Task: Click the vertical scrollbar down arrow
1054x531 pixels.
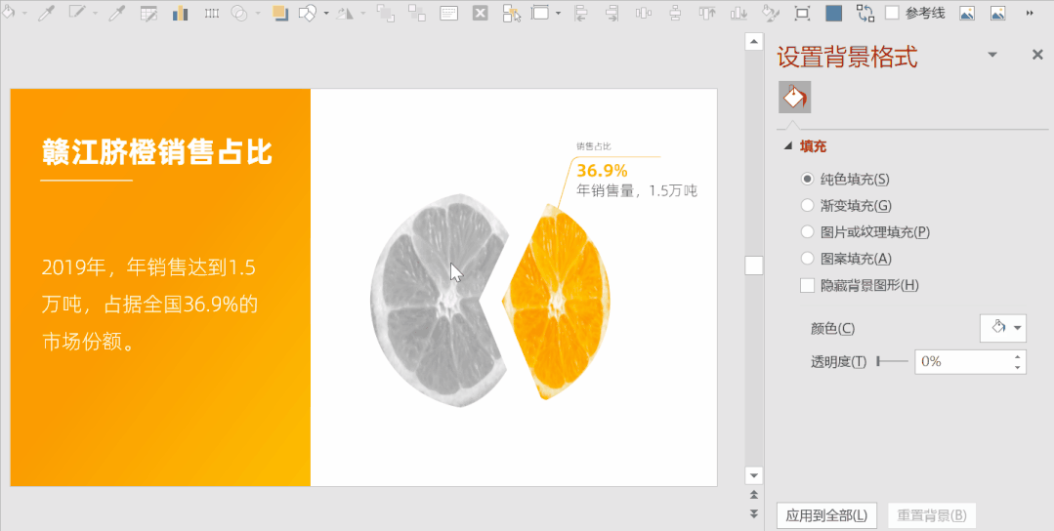Action: tap(753, 475)
